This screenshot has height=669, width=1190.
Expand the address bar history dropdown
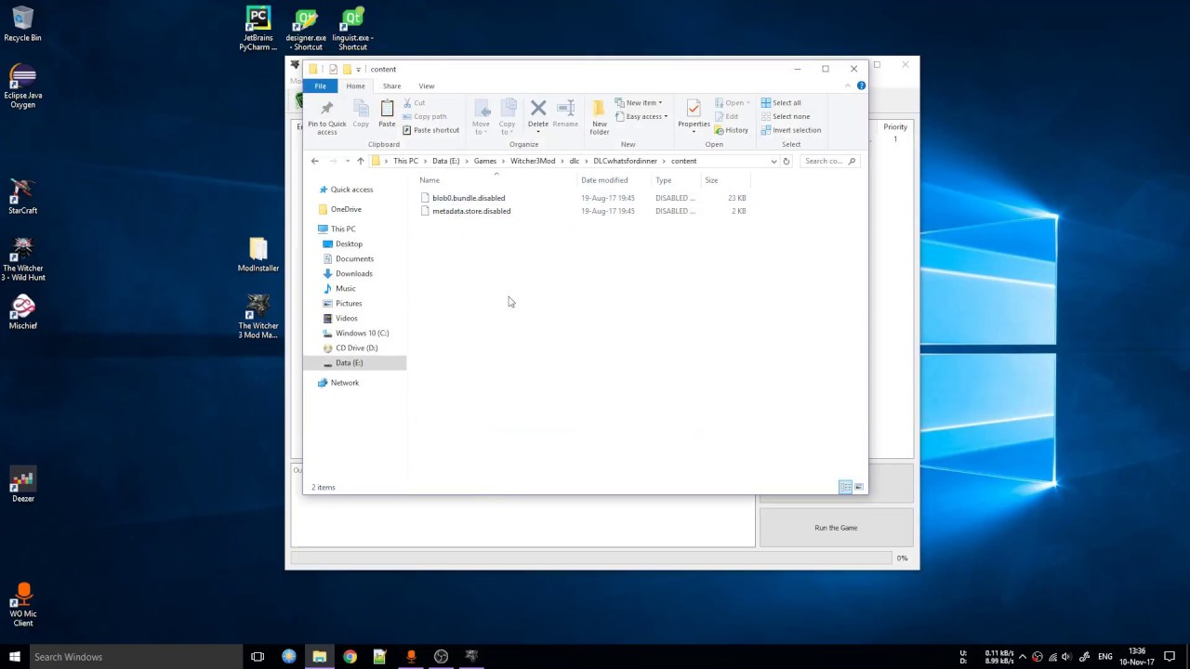point(773,161)
